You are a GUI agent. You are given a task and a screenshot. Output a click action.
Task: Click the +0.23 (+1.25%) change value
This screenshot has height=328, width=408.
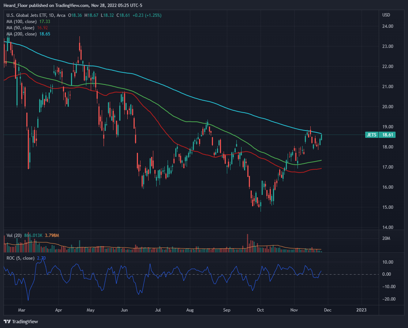tap(147, 15)
